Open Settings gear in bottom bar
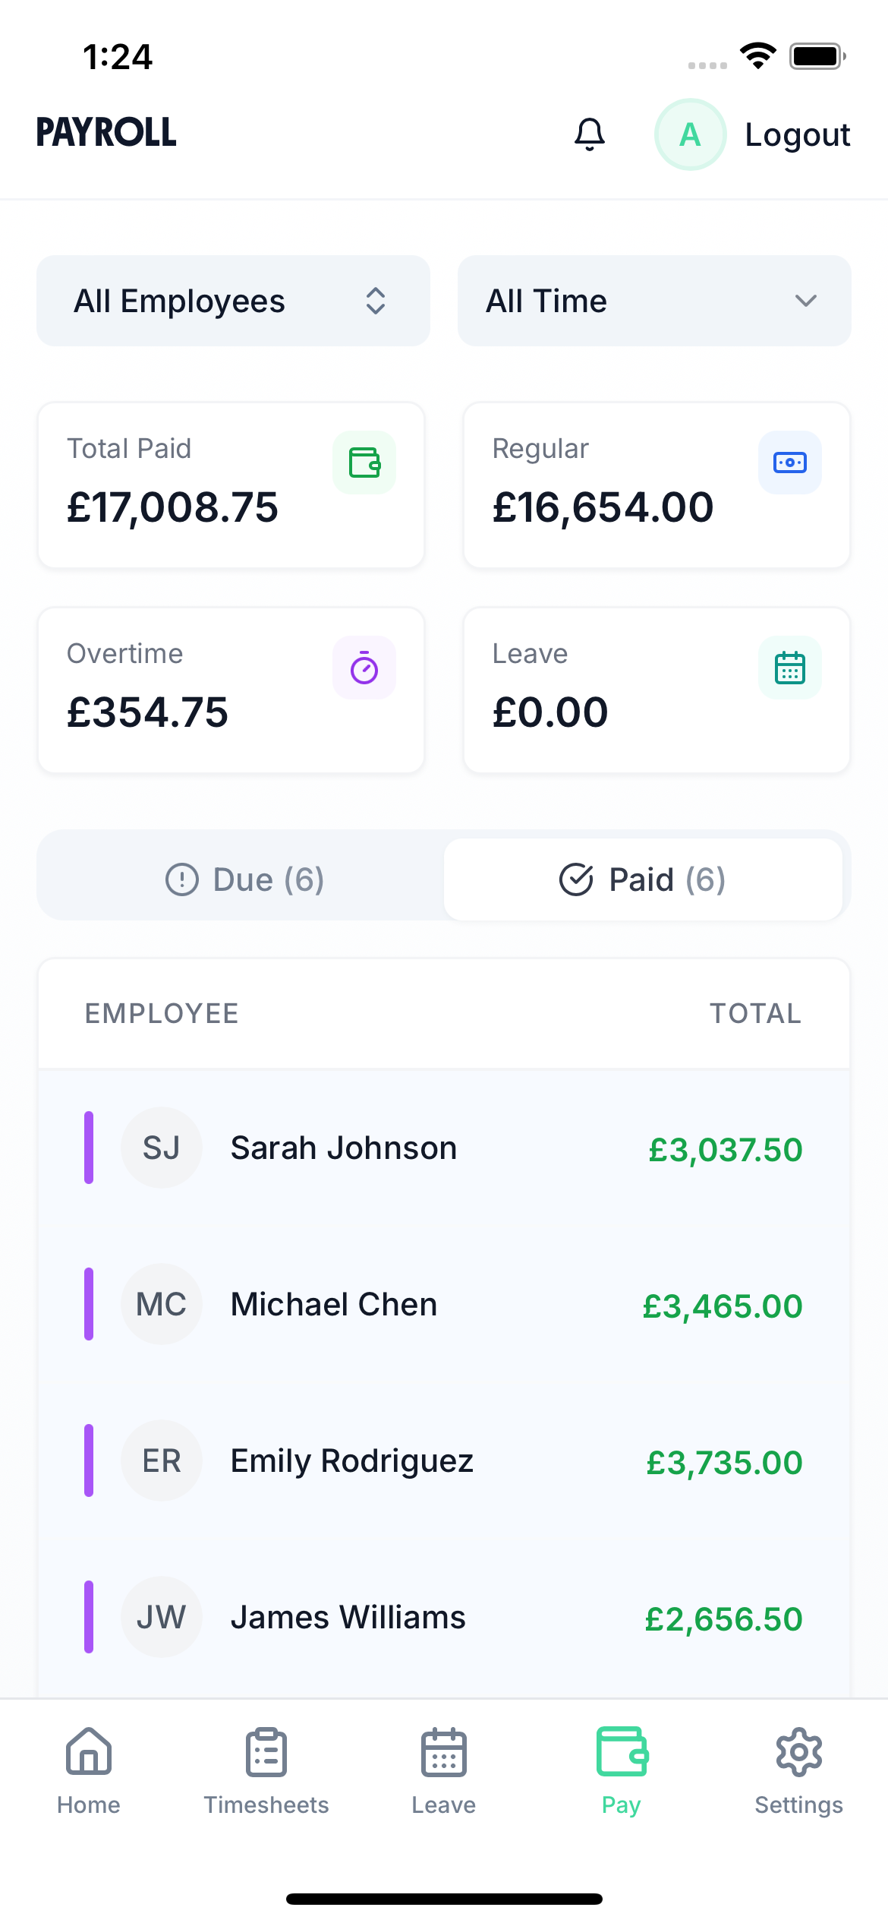Viewport: 888px width, 1923px height. tap(798, 1769)
